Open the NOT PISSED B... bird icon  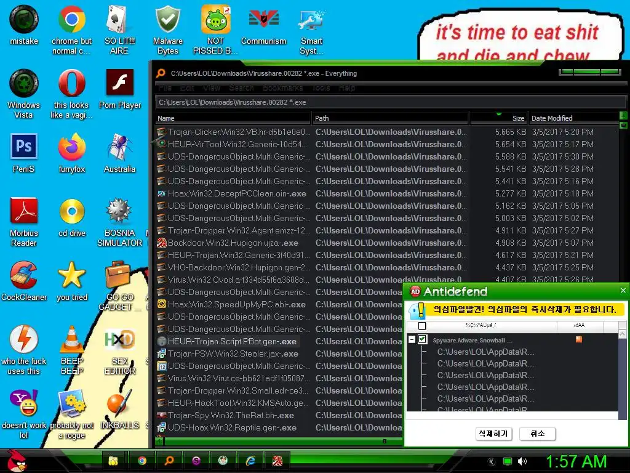point(215,30)
